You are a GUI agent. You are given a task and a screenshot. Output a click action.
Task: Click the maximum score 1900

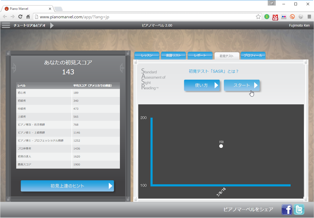coord(77,164)
